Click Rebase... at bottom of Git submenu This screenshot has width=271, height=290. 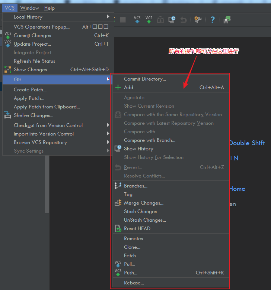134,283
